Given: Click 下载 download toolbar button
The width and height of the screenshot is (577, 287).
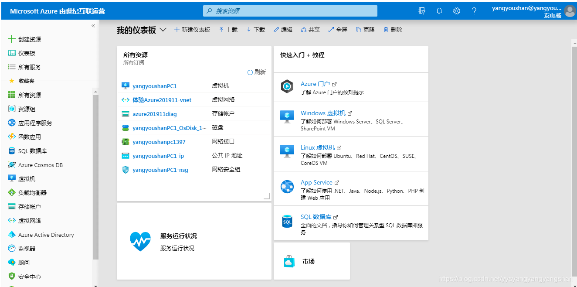Looking at the screenshot, I should 256,30.
